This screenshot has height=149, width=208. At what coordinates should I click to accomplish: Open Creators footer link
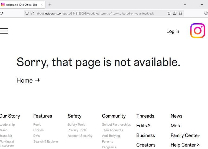pos(146,145)
